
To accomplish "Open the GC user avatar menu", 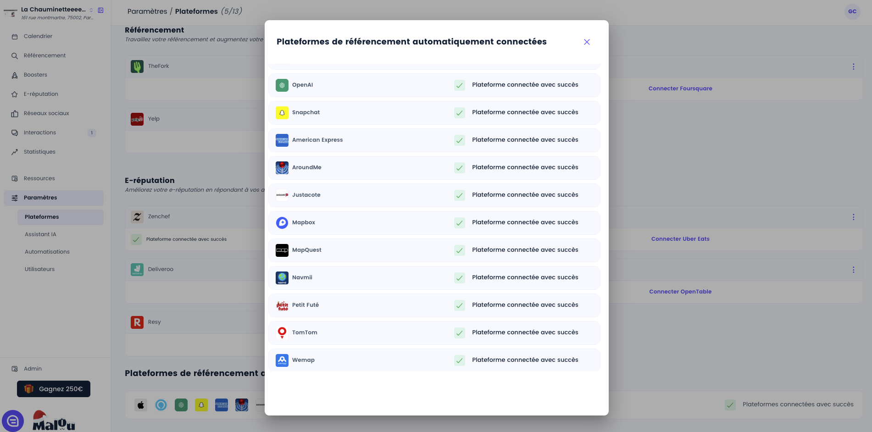I will [852, 11].
